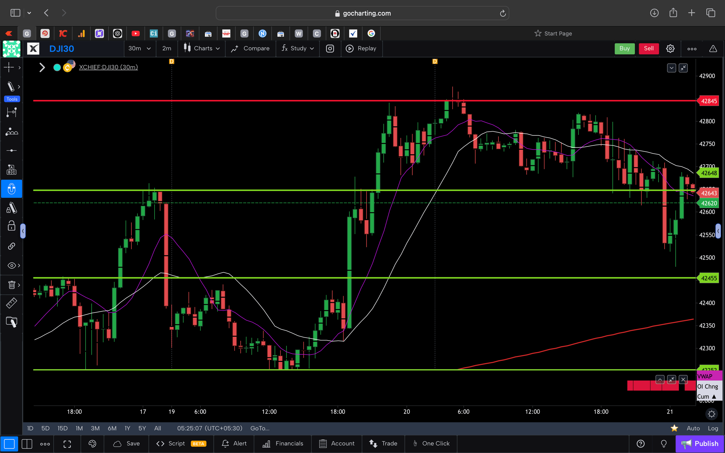Expand the Charts type dropdown

(x=201, y=48)
